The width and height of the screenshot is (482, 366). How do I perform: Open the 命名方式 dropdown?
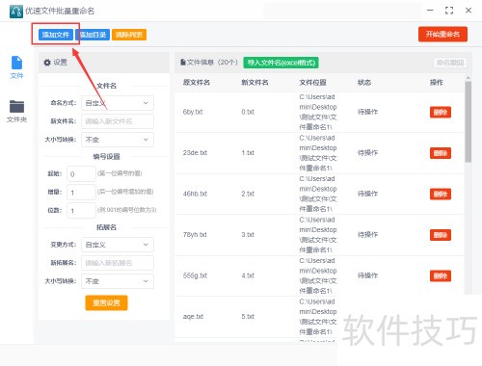point(118,103)
